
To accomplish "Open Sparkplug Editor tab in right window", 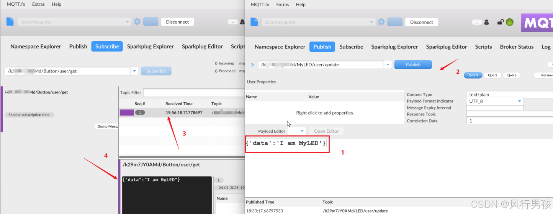I will [447, 47].
